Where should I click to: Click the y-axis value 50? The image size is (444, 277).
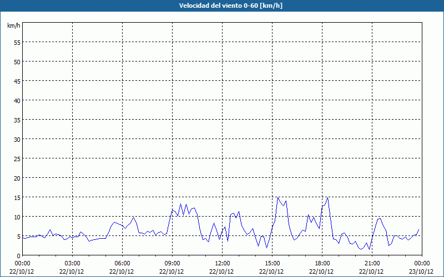pos(17,62)
